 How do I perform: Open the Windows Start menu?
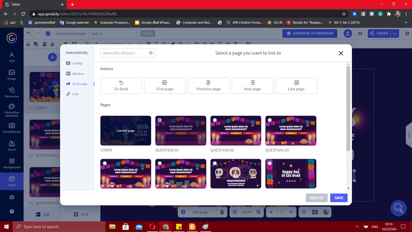click(x=6, y=227)
